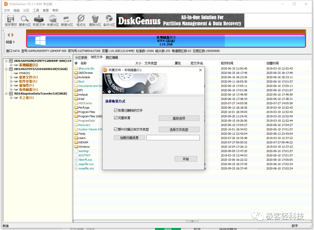This screenshot has height=230, width=314.
Task: Open the 工具 (Tools) menu
Action: coord(36,10)
